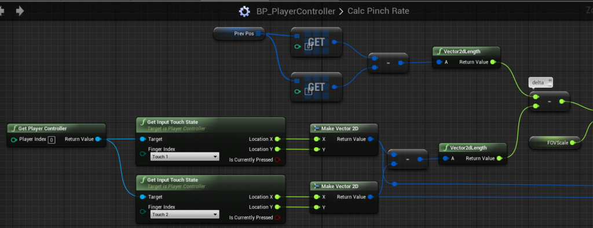Select Get Input Touch State Touch 2 title
Image resolution: width=593 pixels, height=228 pixels.
173,180
